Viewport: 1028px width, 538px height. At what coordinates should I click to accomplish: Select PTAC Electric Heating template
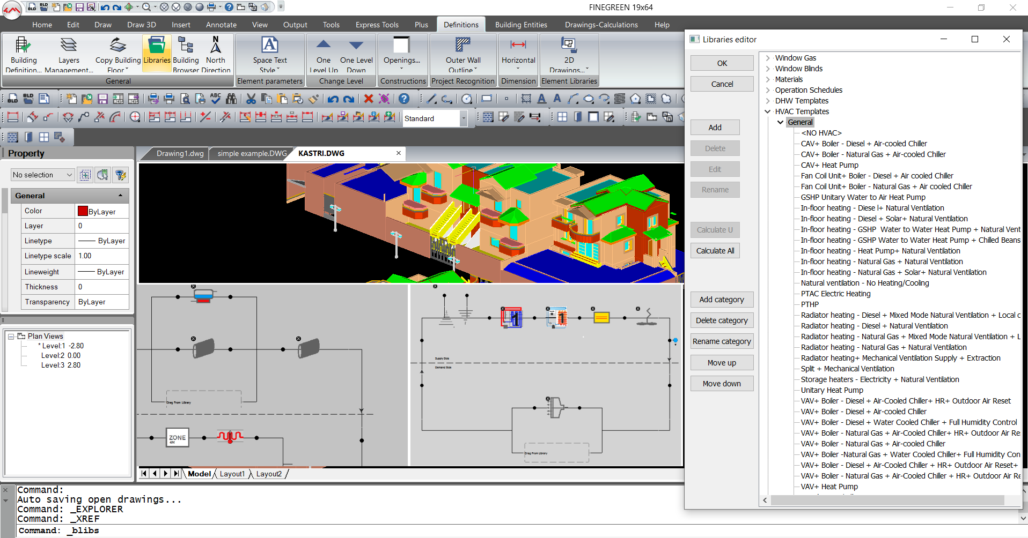(x=835, y=294)
